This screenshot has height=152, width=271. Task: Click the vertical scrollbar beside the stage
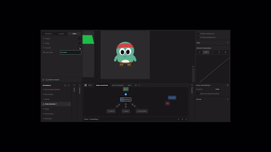coord(193,75)
